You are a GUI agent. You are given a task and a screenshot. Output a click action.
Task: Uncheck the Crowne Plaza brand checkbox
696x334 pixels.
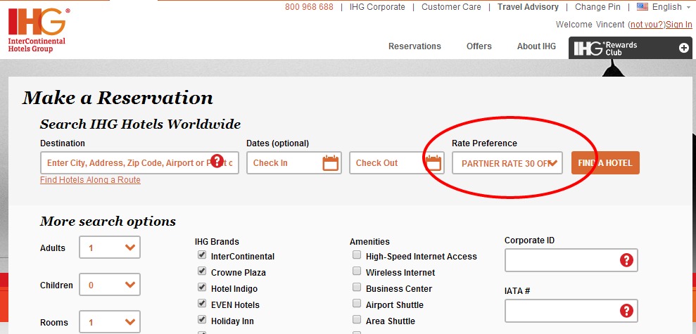[202, 271]
